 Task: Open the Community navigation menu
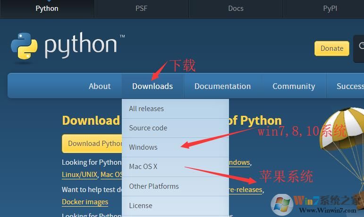click(x=294, y=86)
